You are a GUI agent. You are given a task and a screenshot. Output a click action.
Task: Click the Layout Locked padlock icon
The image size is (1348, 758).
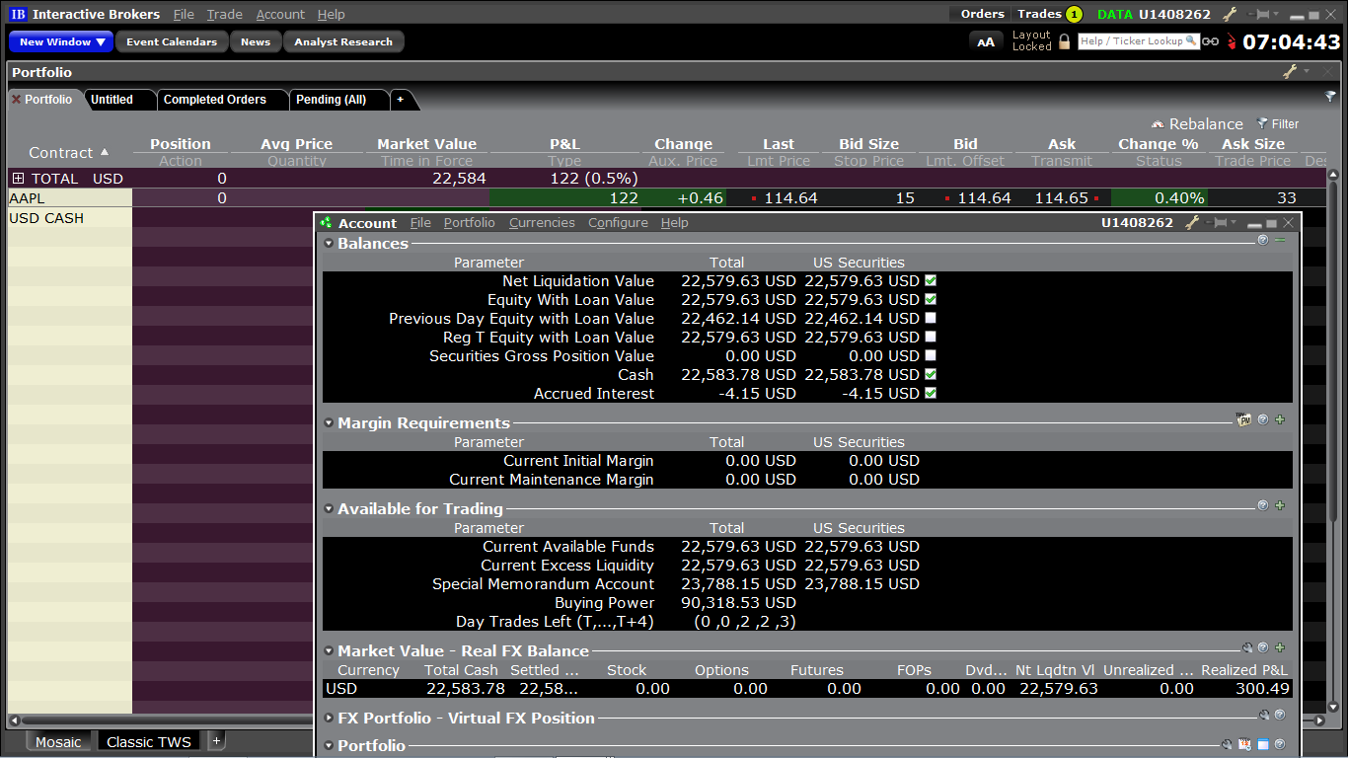[1065, 41]
